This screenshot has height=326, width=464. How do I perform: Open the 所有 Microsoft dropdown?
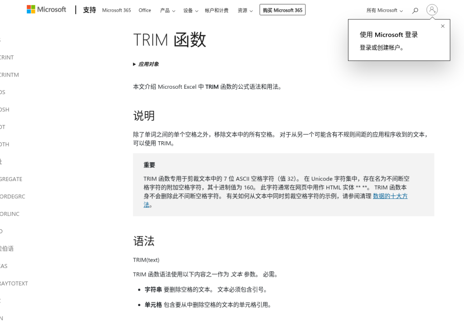(385, 10)
